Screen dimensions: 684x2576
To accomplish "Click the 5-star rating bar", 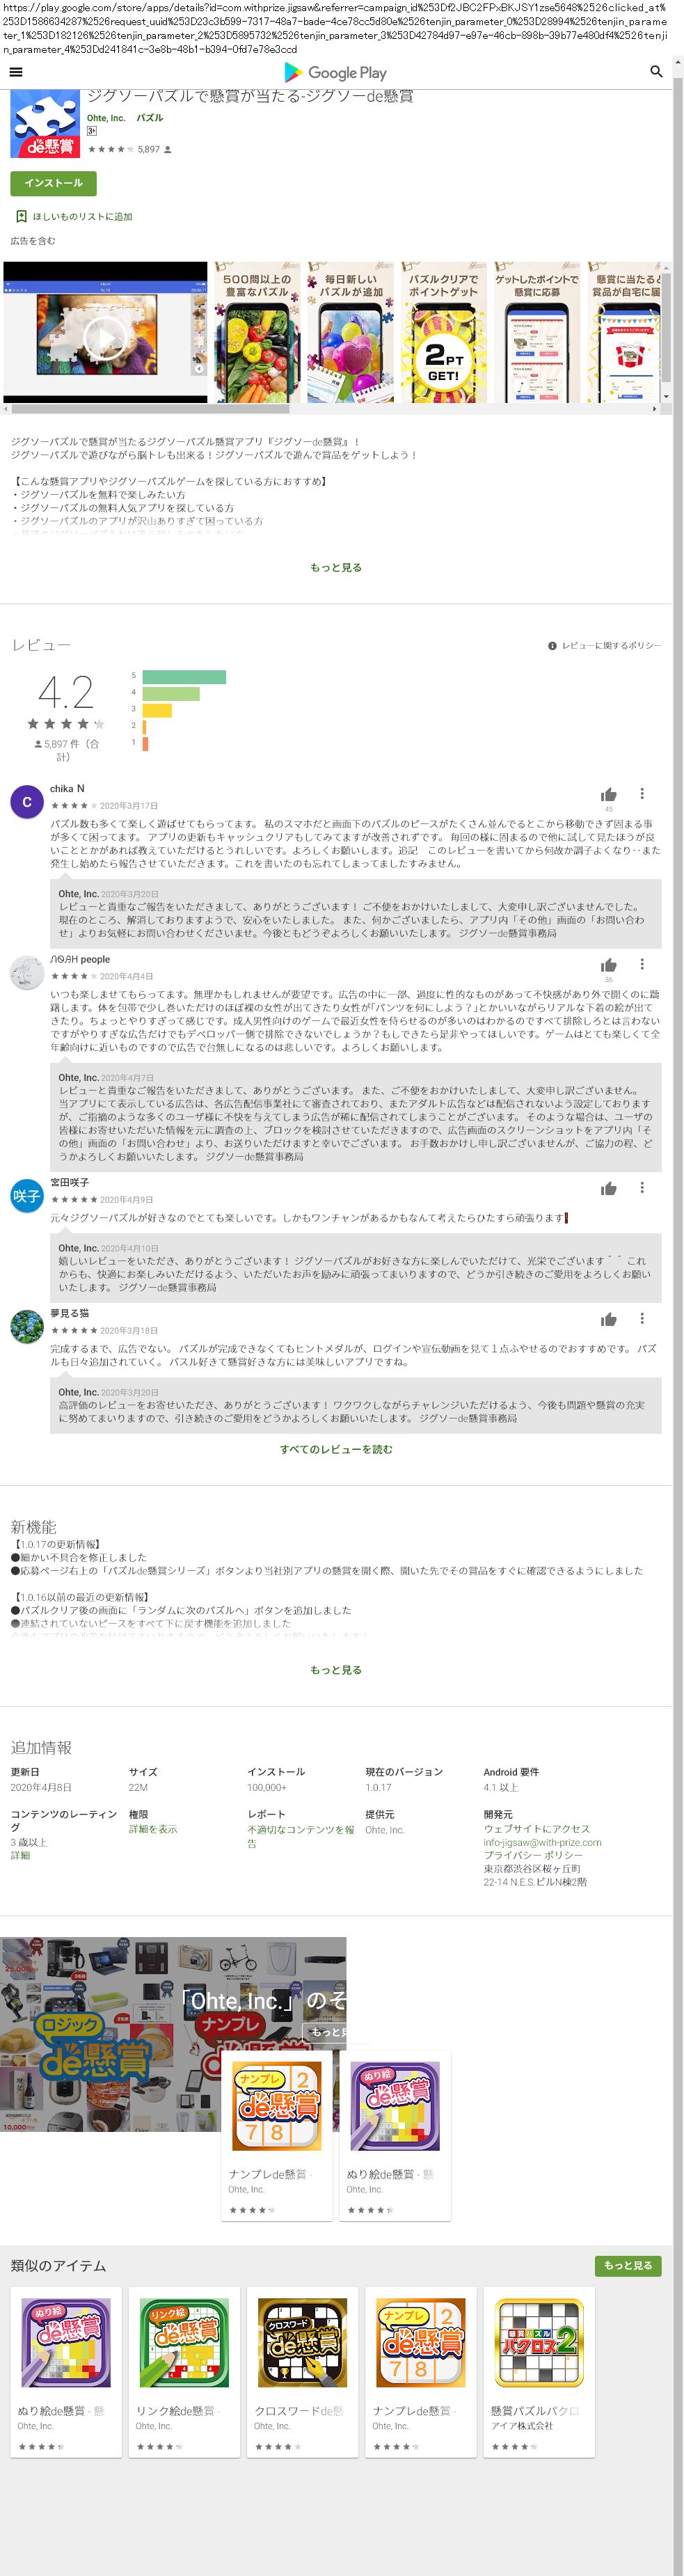I will (184, 677).
